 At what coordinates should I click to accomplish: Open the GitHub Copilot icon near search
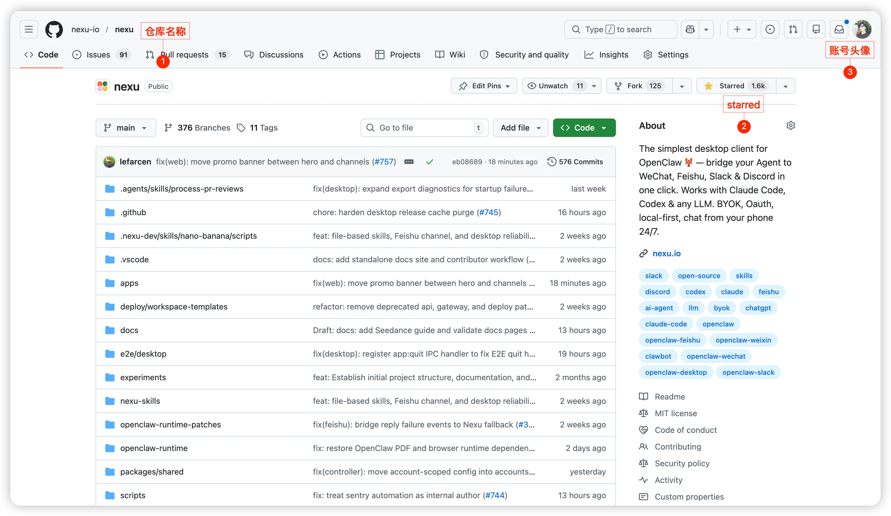tap(690, 29)
